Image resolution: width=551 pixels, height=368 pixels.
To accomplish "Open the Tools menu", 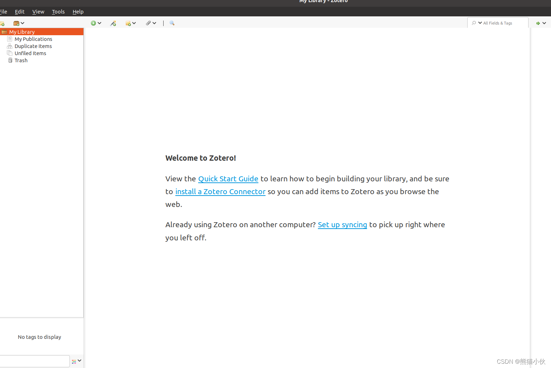I will [58, 12].
